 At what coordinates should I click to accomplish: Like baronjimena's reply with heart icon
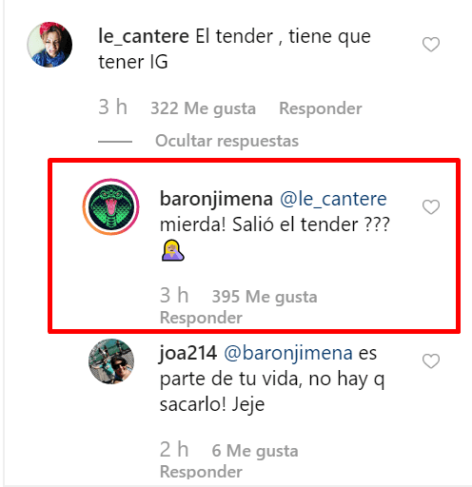431,207
